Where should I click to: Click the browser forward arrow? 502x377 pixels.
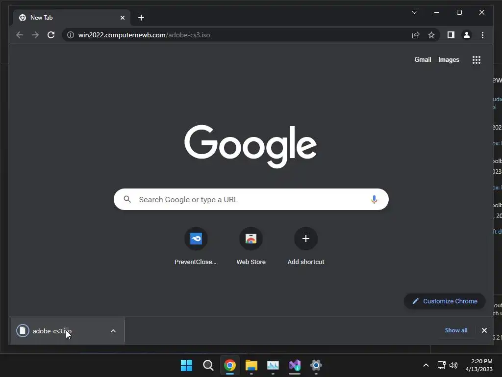point(35,35)
